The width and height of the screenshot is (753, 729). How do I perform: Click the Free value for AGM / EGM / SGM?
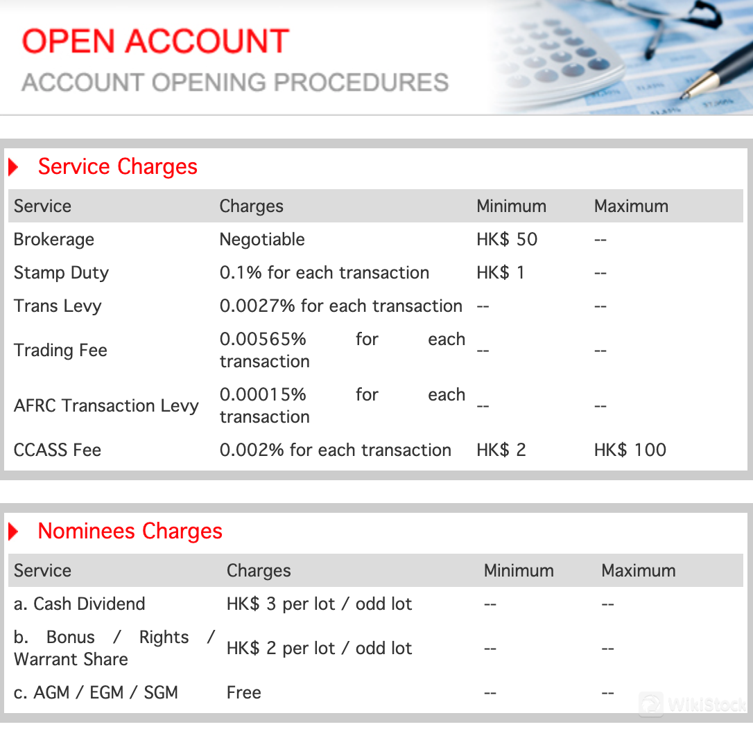click(243, 692)
